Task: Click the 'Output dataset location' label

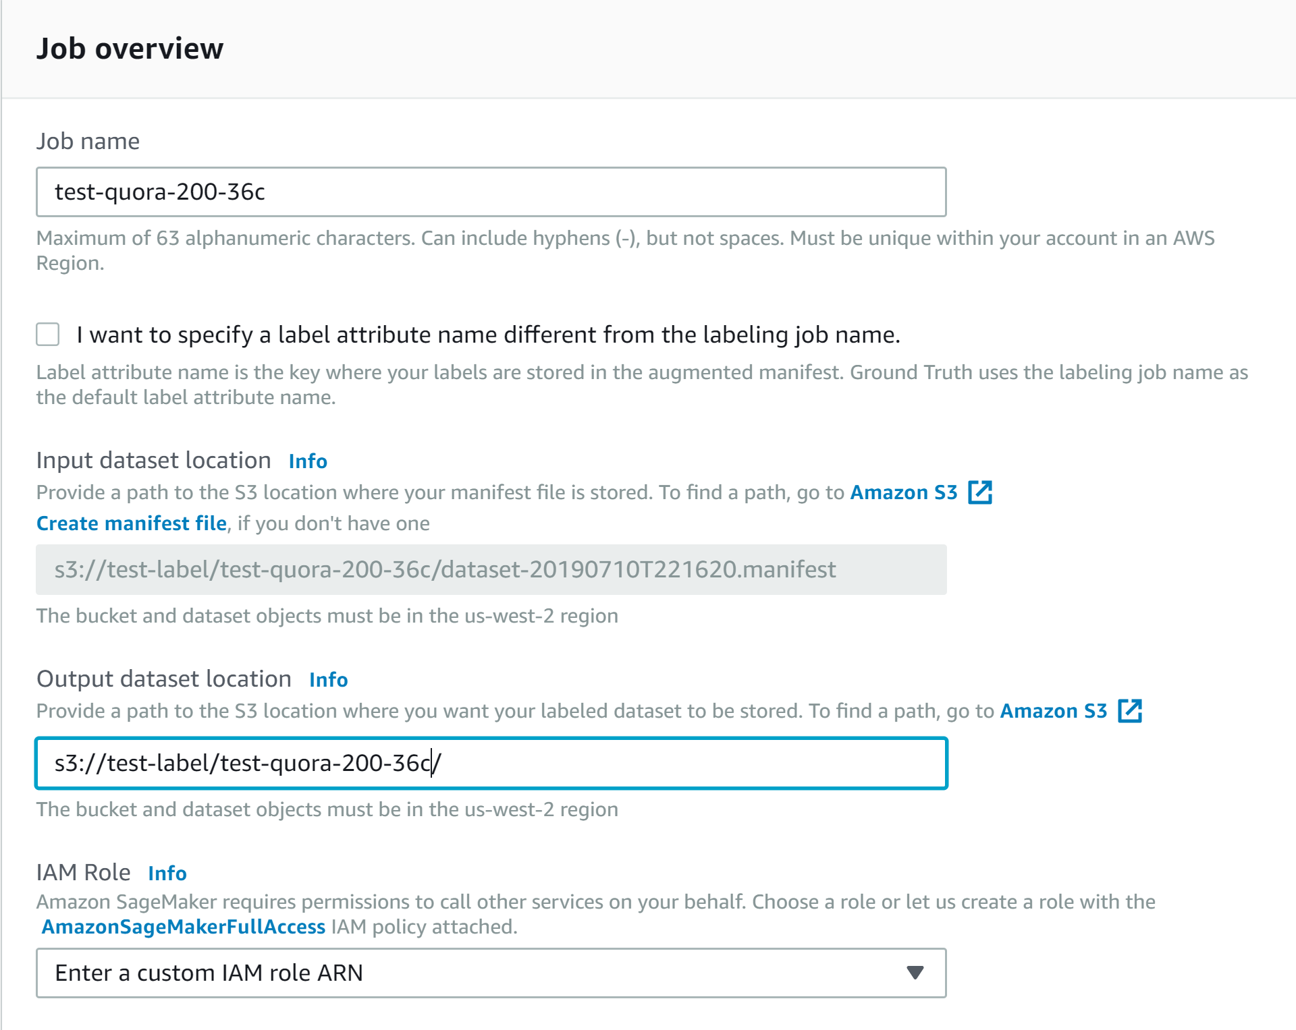Action: click(164, 679)
